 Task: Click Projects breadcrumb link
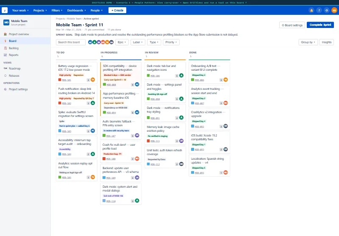(60, 19)
